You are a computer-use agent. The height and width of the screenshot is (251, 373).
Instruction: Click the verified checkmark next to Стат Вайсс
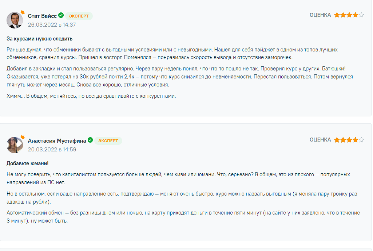61,16
